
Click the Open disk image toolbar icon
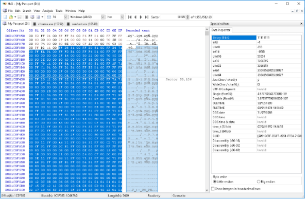tap(38, 17)
